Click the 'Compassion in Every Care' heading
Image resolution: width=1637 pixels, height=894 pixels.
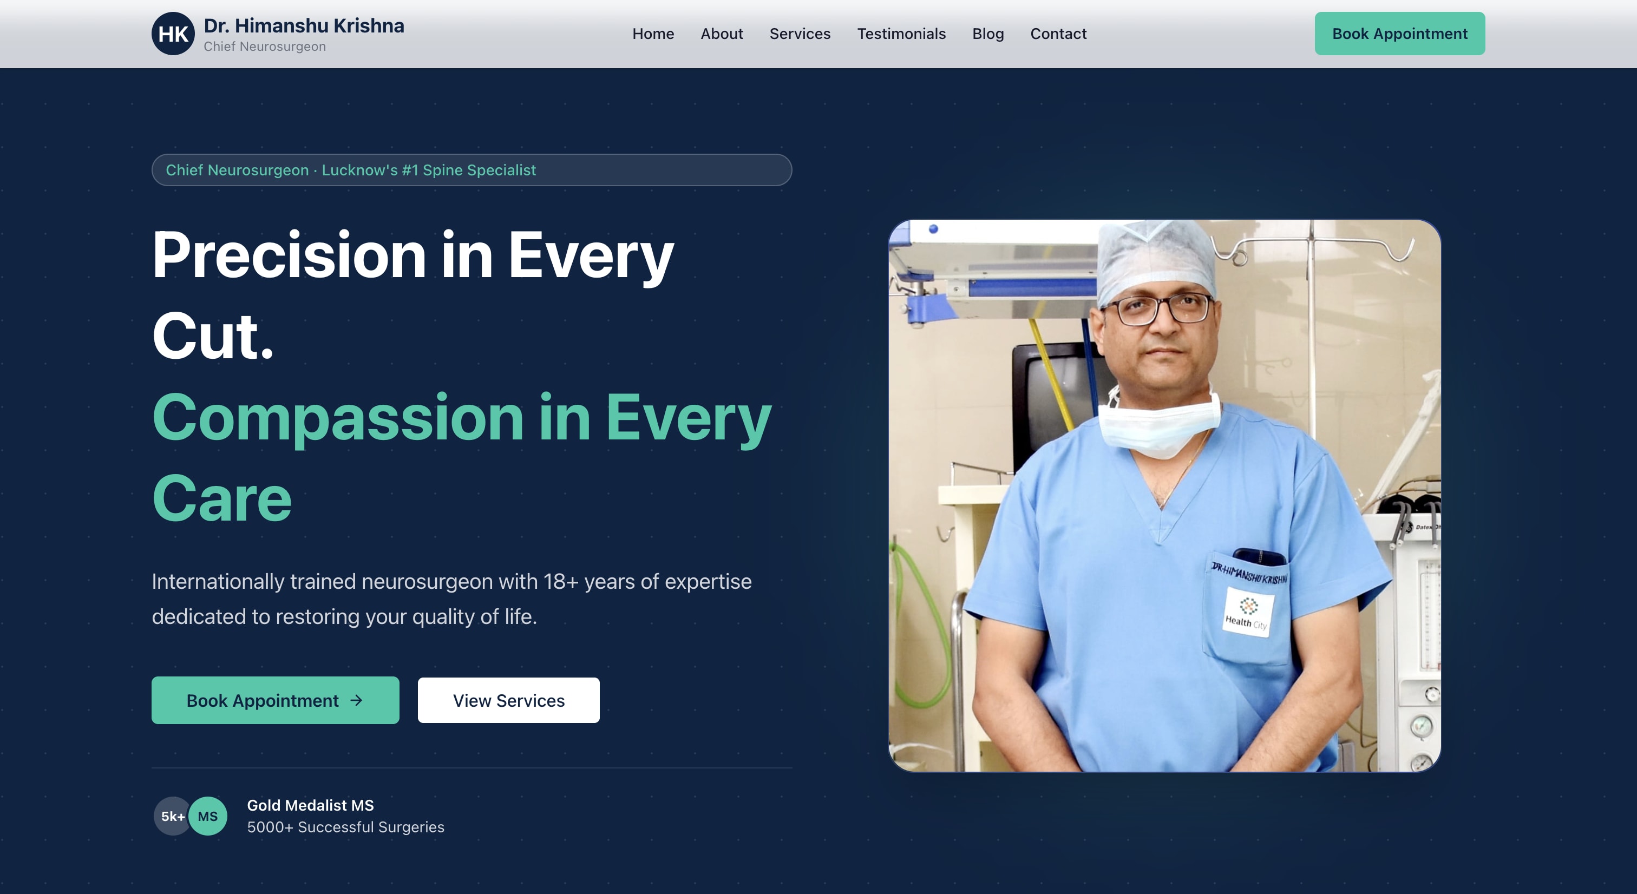tap(462, 457)
